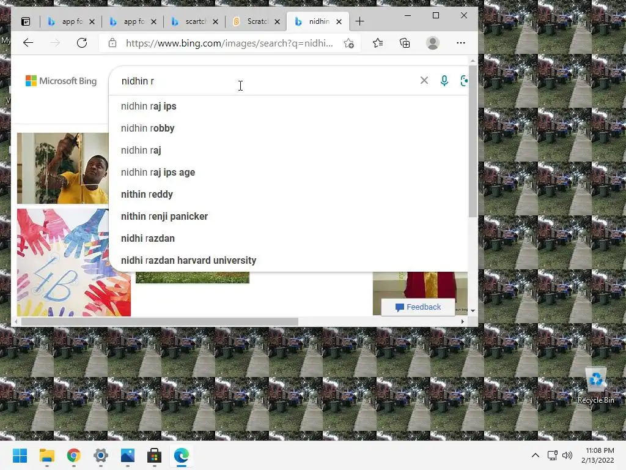The image size is (626, 470).
Task: Pick suggestion 'nithin reddy'
Action: pyautogui.click(x=147, y=194)
